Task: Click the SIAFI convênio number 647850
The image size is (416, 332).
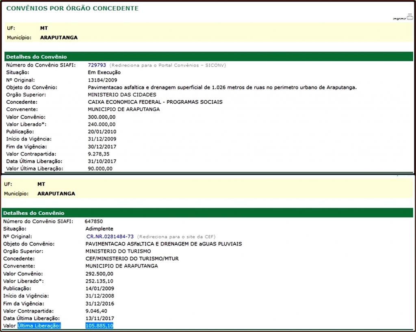Action: point(93,221)
